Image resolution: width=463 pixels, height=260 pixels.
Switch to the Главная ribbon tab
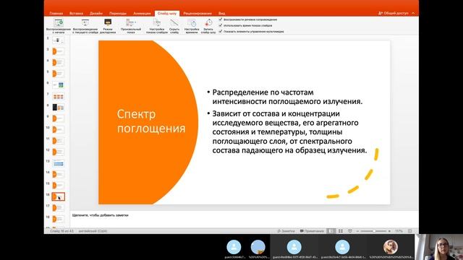click(56, 13)
